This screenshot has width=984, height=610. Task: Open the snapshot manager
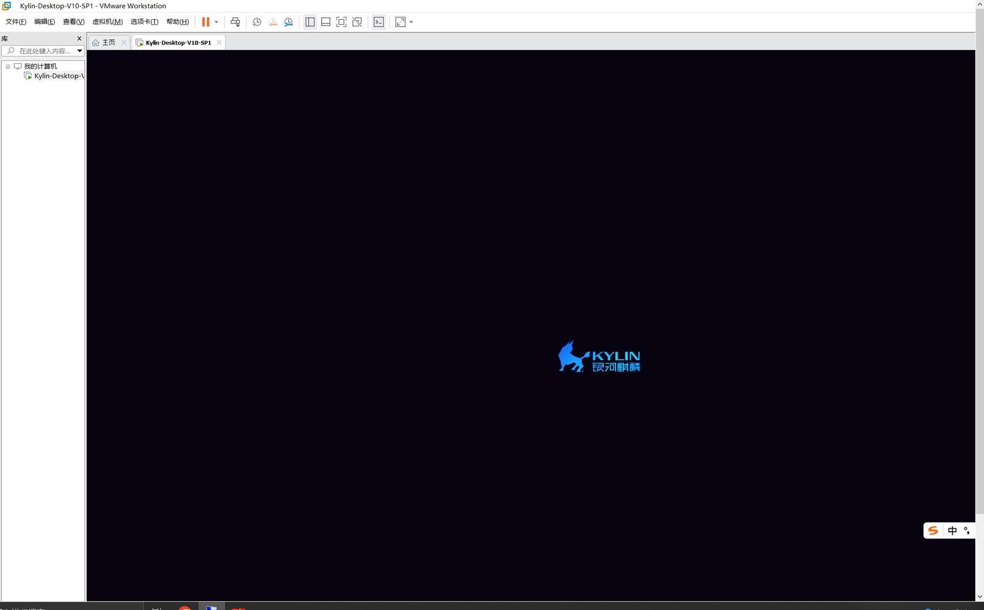click(288, 22)
